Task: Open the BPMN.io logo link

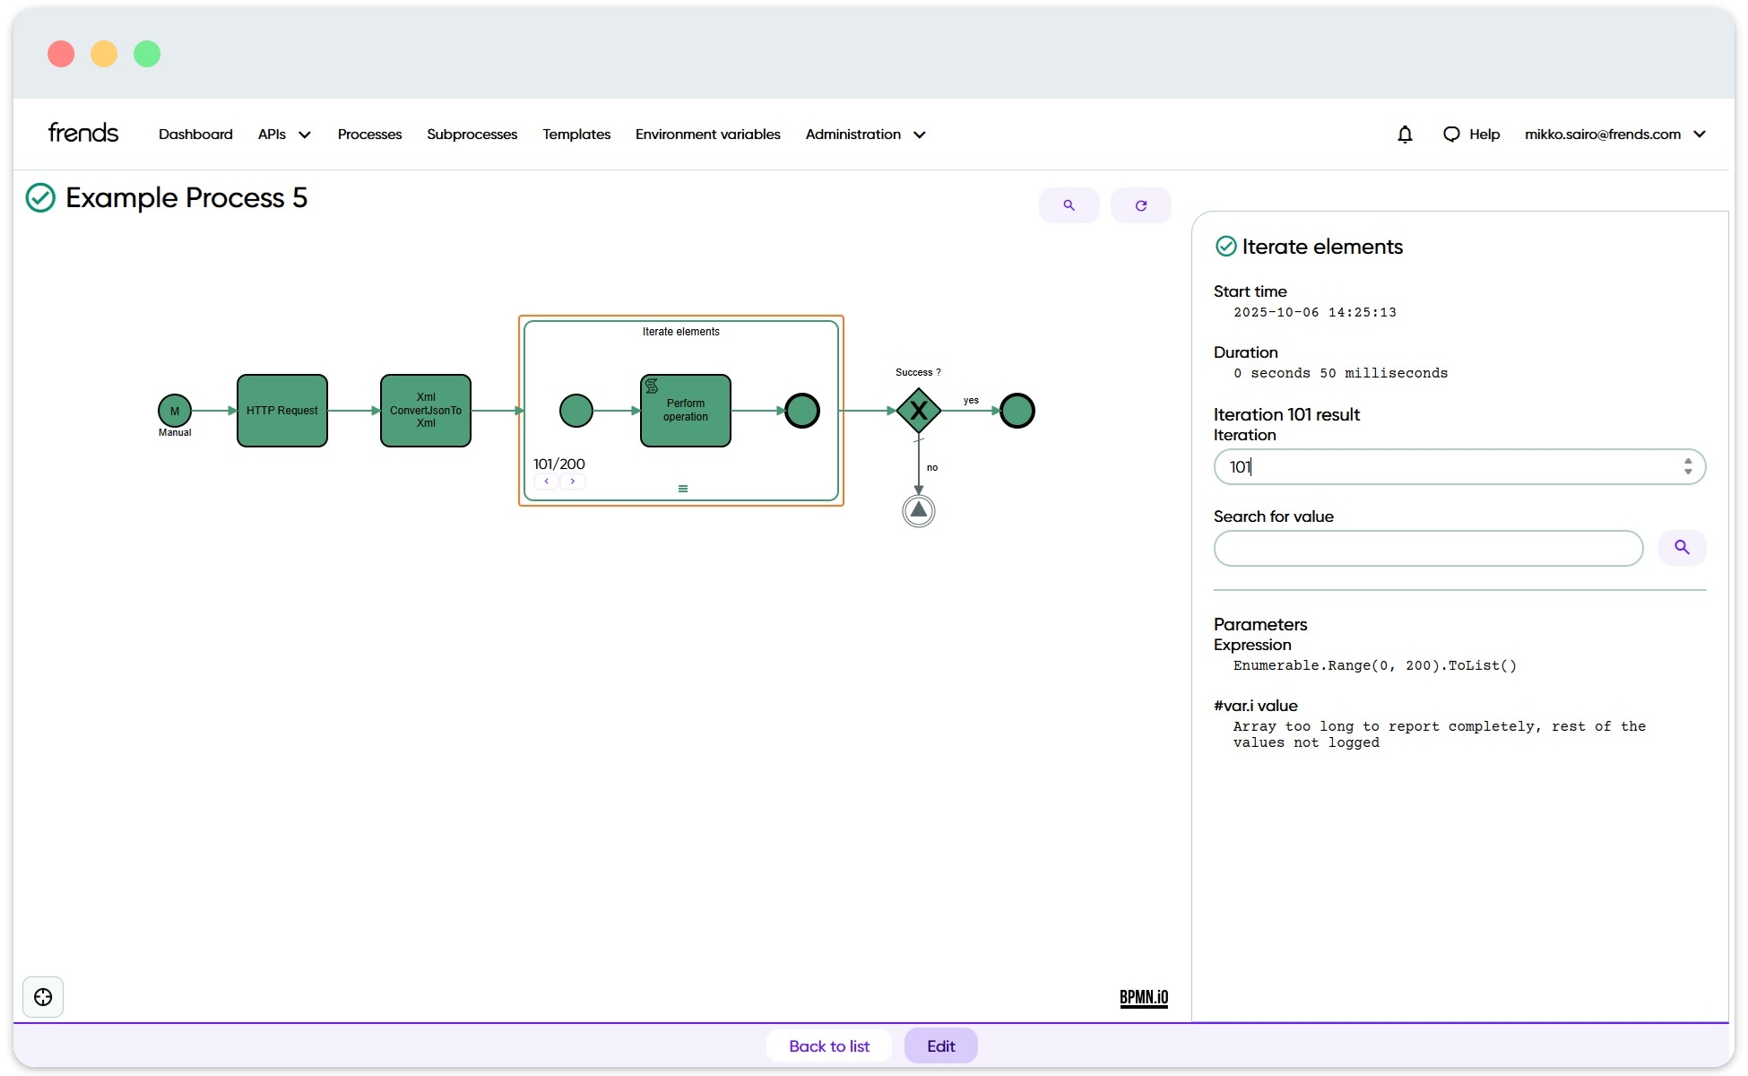Action: click(x=1144, y=997)
